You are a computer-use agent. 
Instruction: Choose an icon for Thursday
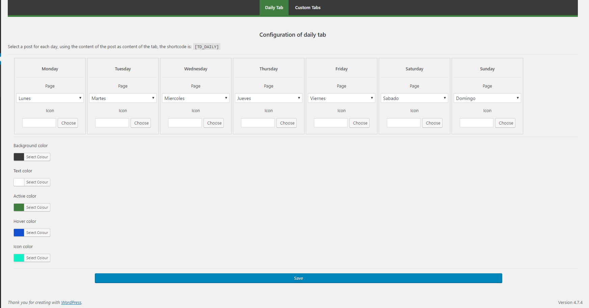coord(287,123)
